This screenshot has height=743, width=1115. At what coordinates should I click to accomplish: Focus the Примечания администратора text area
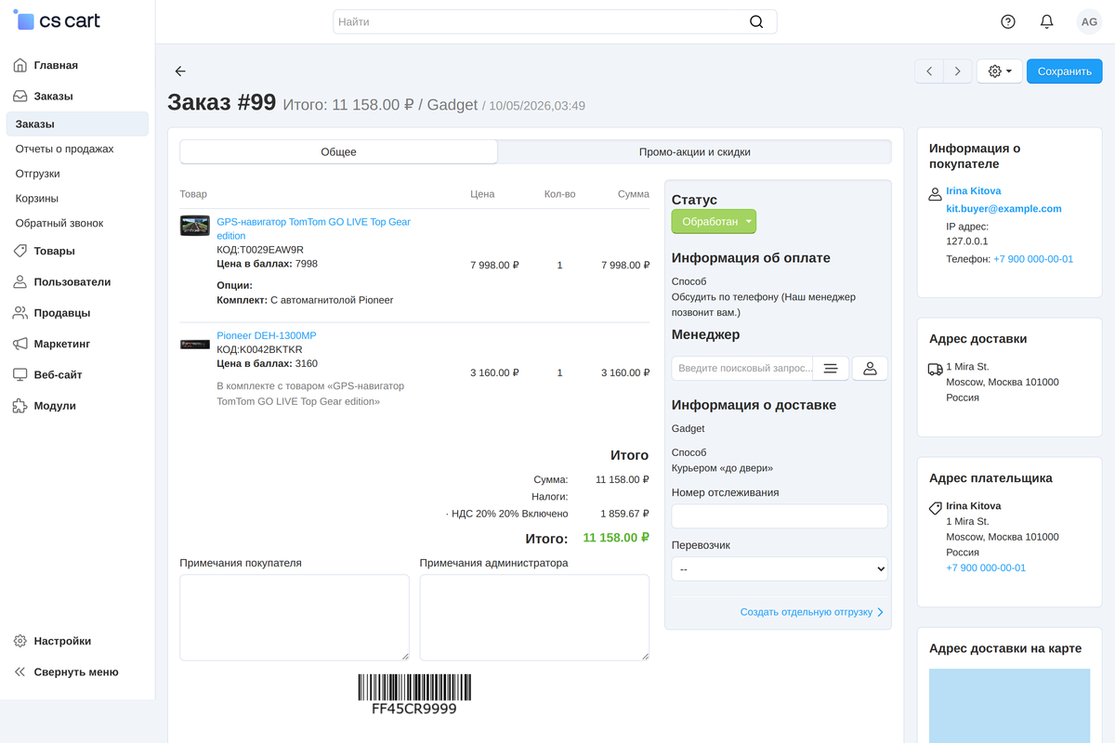(x=534, y=618)
